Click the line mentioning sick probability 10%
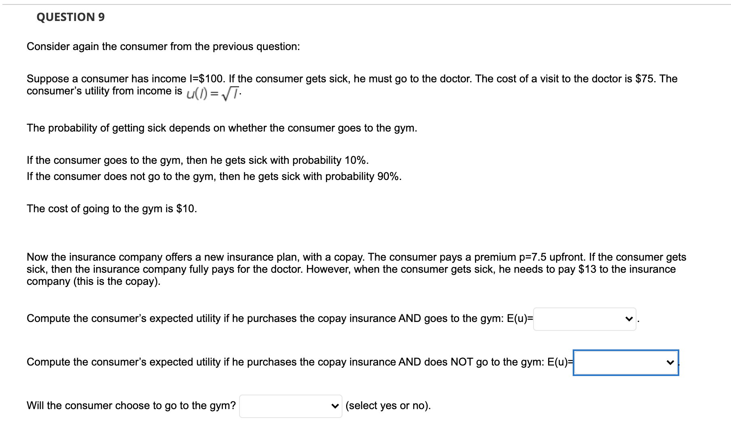Viewport: 731px width, 443px height. [x=197, y=161]
